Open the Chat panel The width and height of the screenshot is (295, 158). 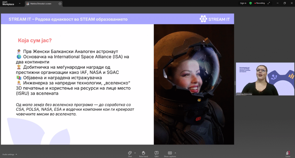pos(130,154)
